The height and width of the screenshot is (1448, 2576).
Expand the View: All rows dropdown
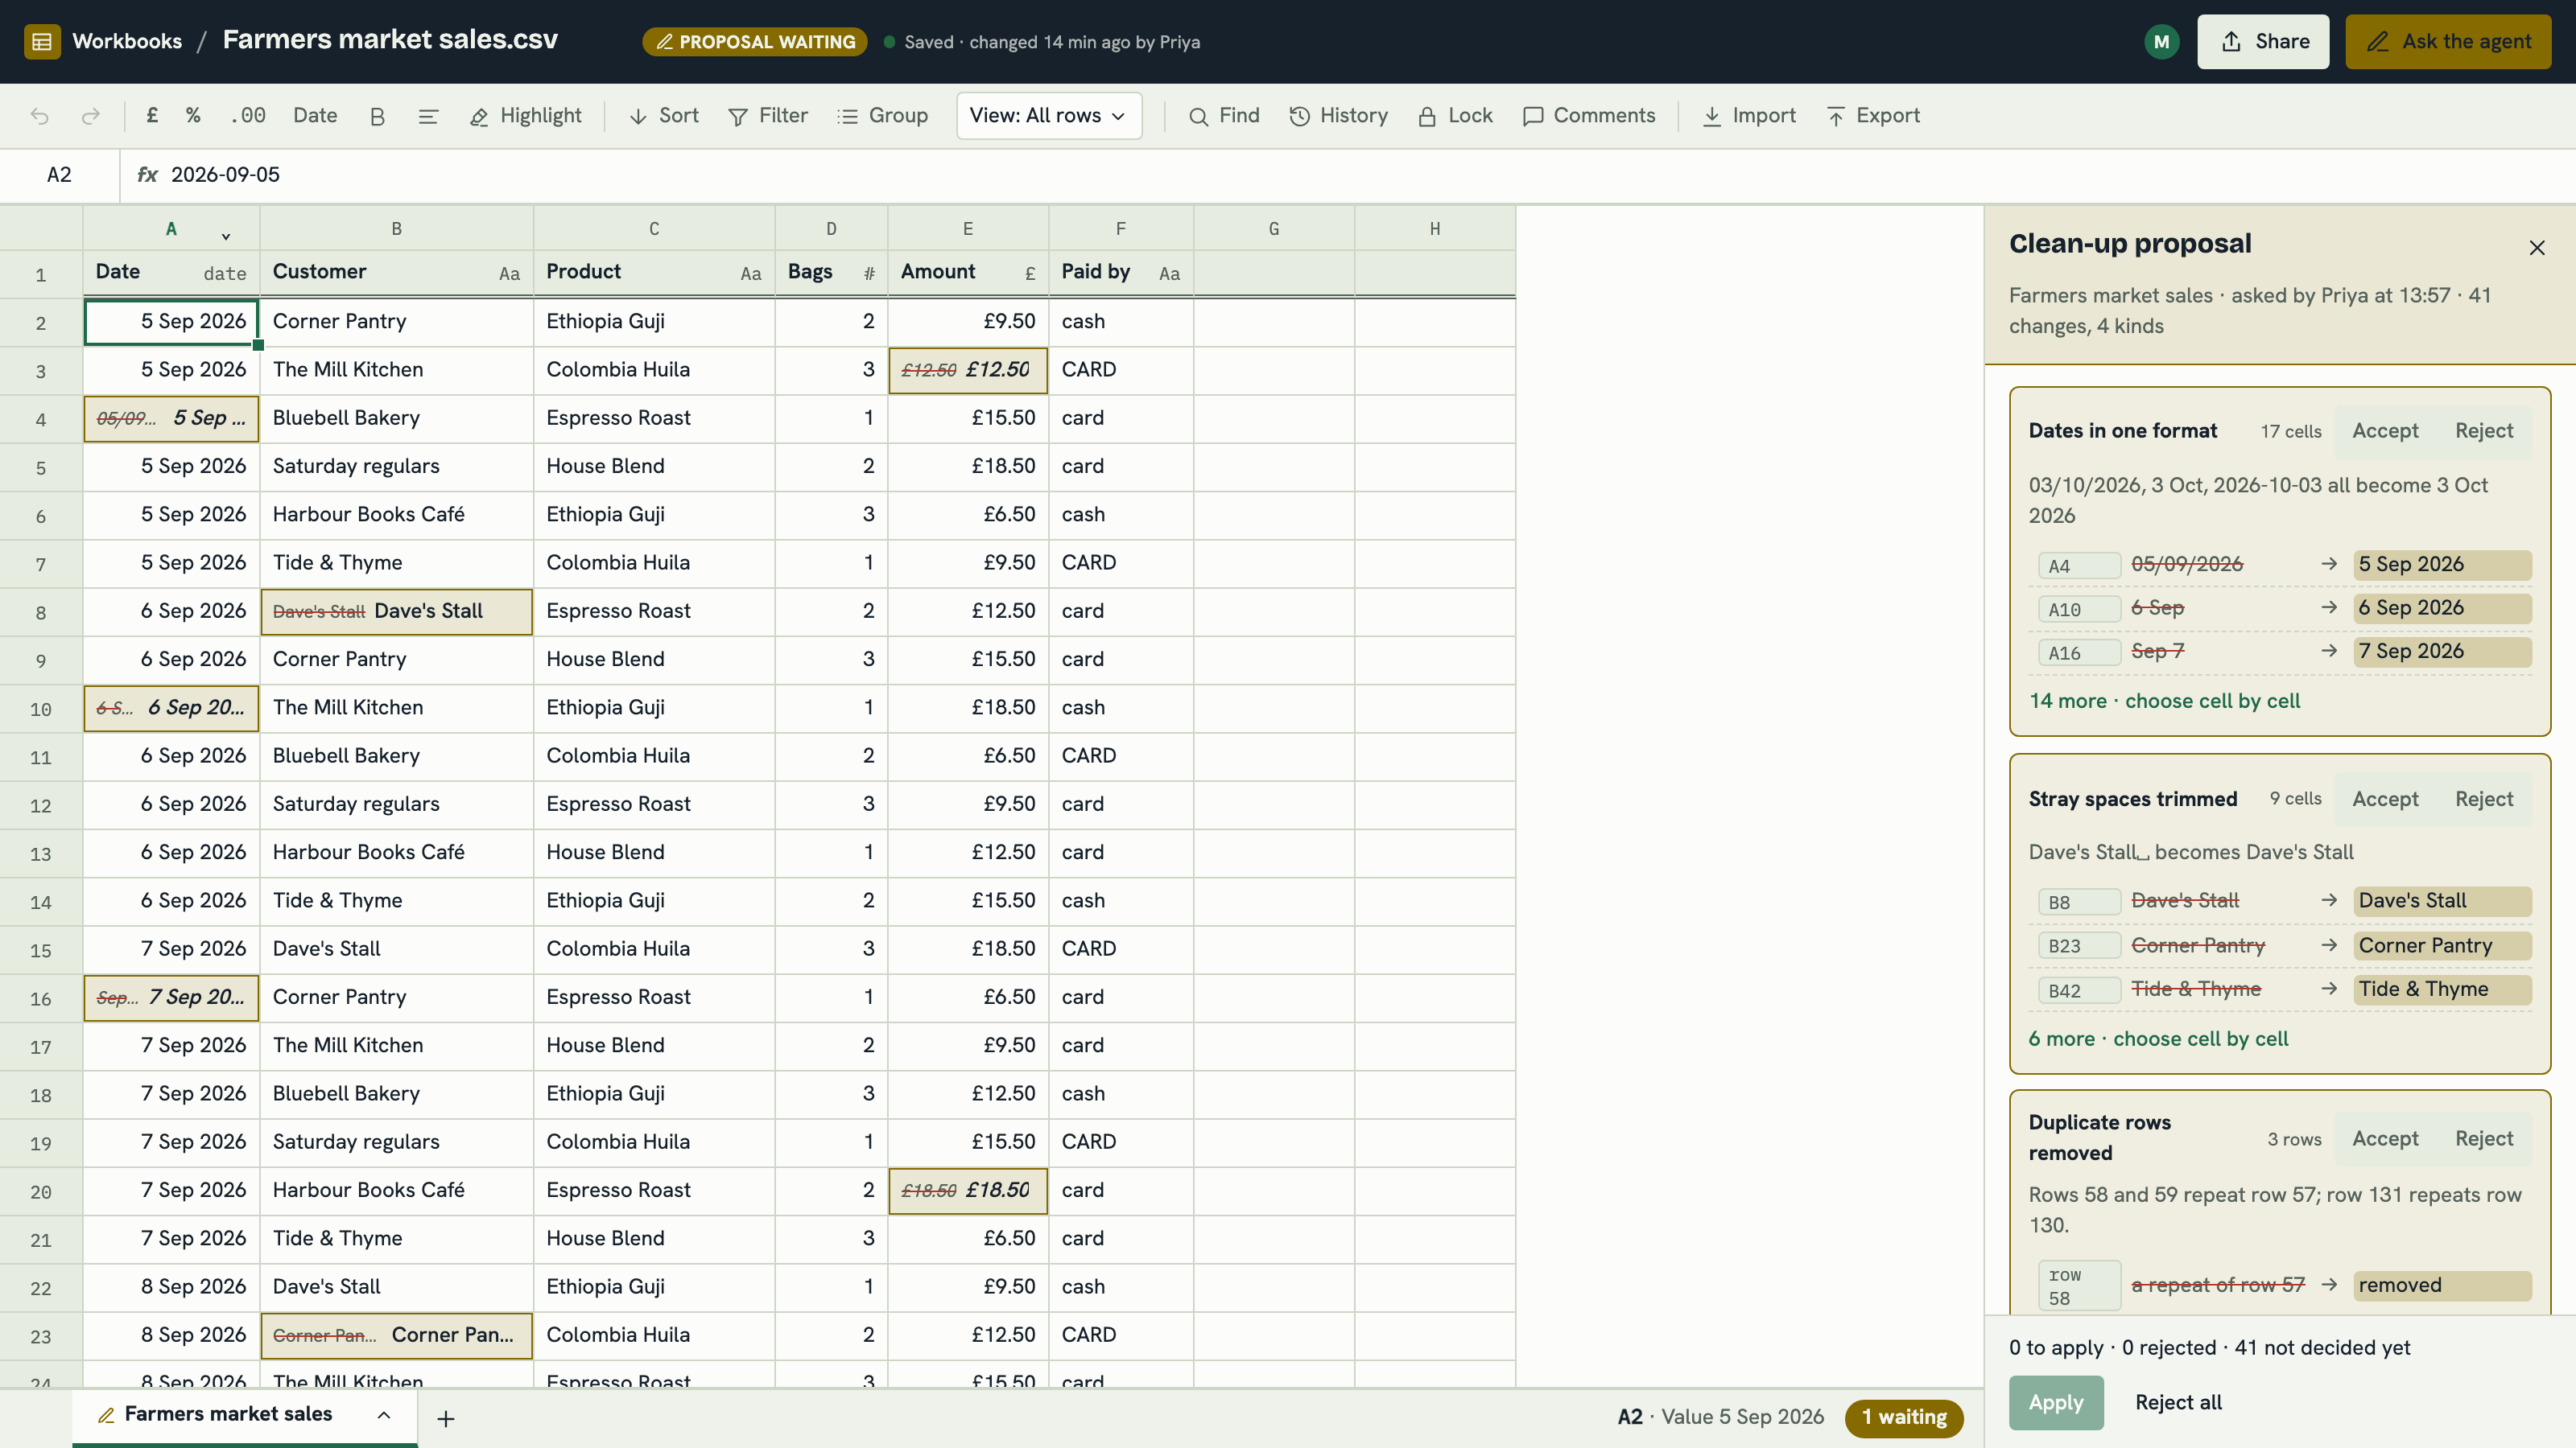coord(1049,116)
